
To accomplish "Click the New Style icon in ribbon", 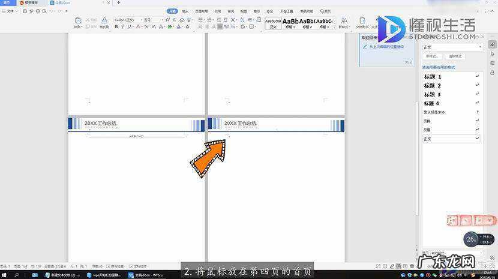I will point(344,22).
